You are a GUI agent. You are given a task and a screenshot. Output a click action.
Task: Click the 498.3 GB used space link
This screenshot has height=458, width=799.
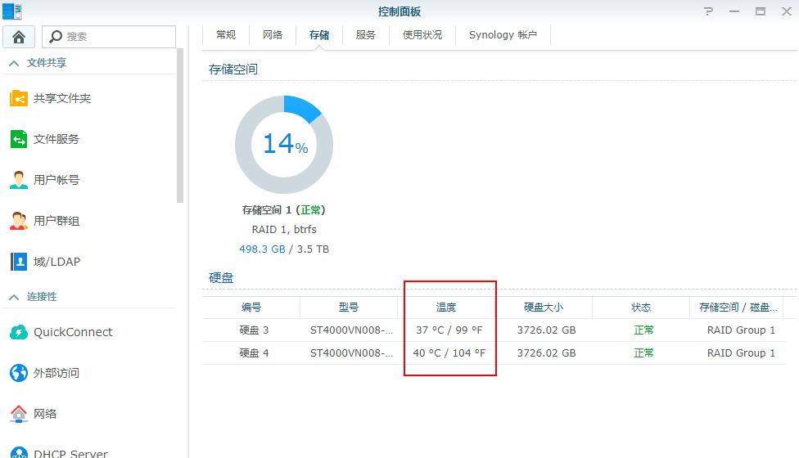point(263,249)
